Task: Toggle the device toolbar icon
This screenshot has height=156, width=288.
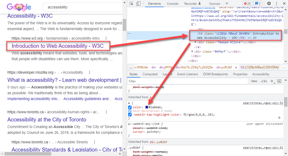Action: click(x=138, y=4)
